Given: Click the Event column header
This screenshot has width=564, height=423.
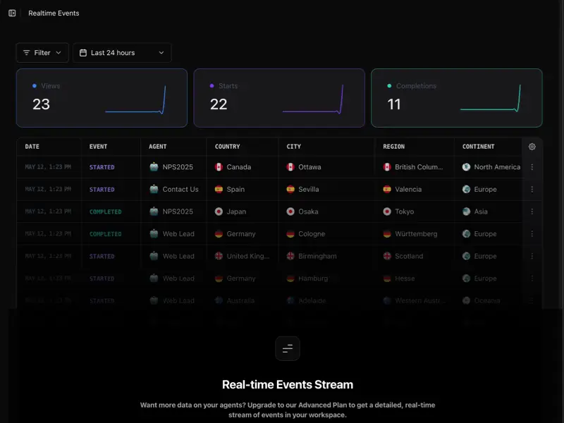Looking at the screenshot, I should point(98,147).
